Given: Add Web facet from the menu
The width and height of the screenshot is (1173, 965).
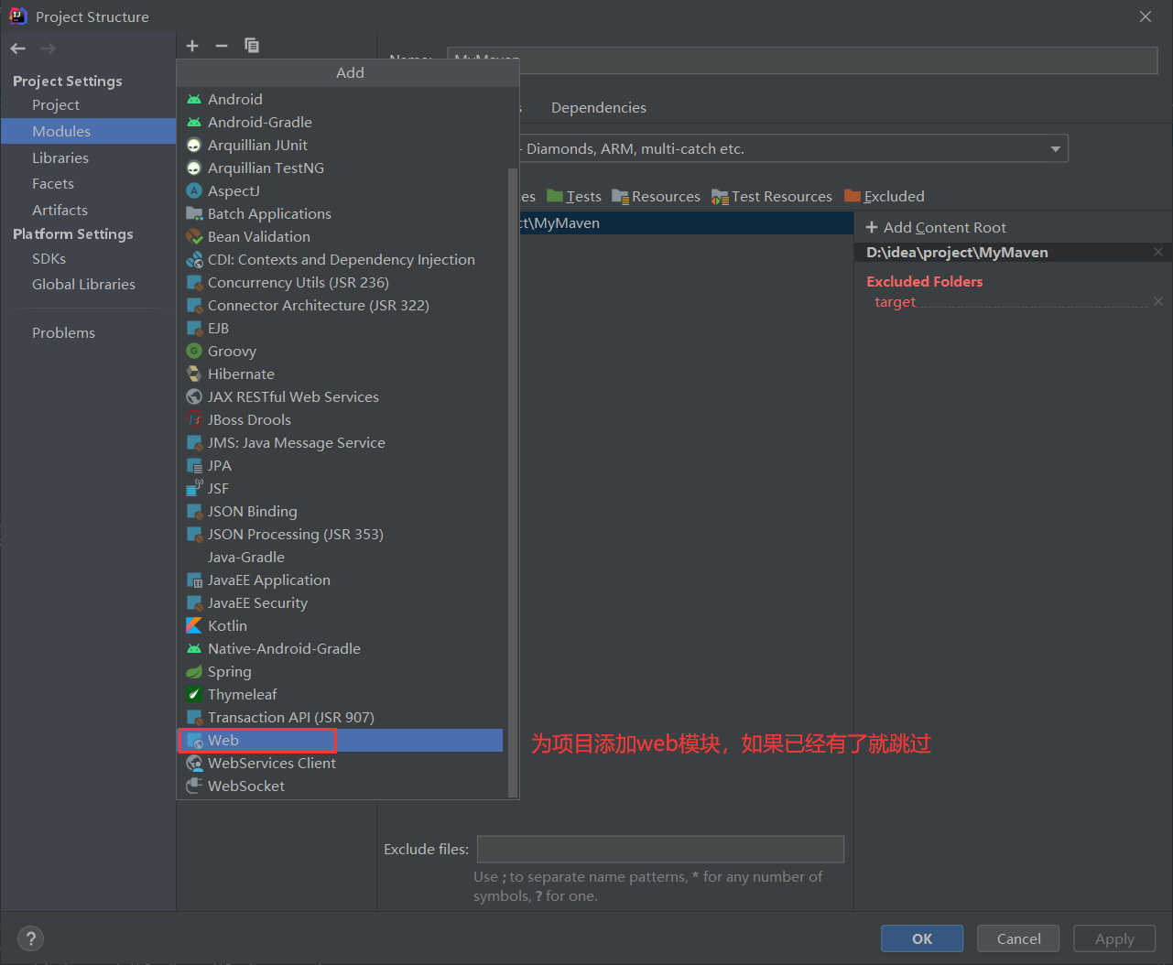Looking at the screenshot, I should point(340,740).
